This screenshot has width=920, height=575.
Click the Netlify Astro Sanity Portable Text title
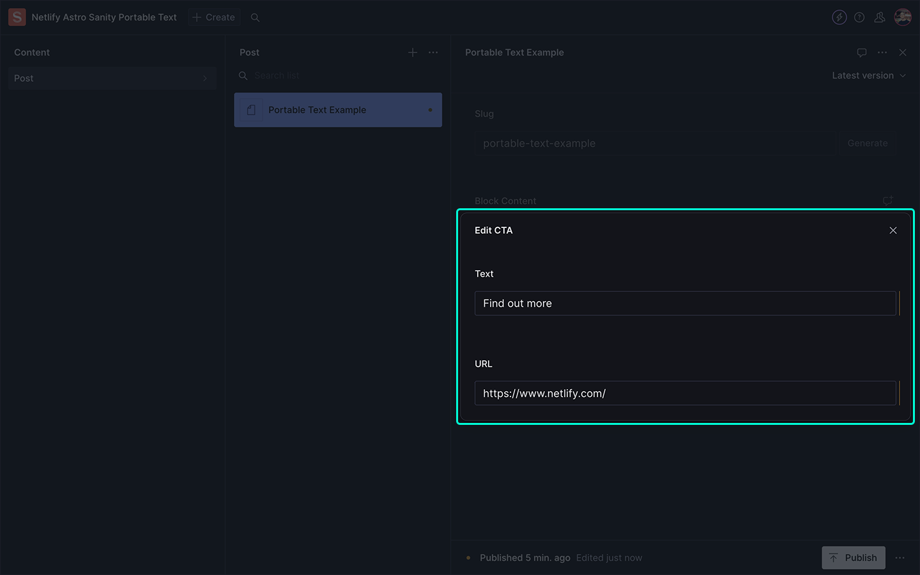(x=104, y=17)
